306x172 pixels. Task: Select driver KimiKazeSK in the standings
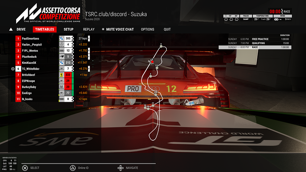tap(29, 63)
